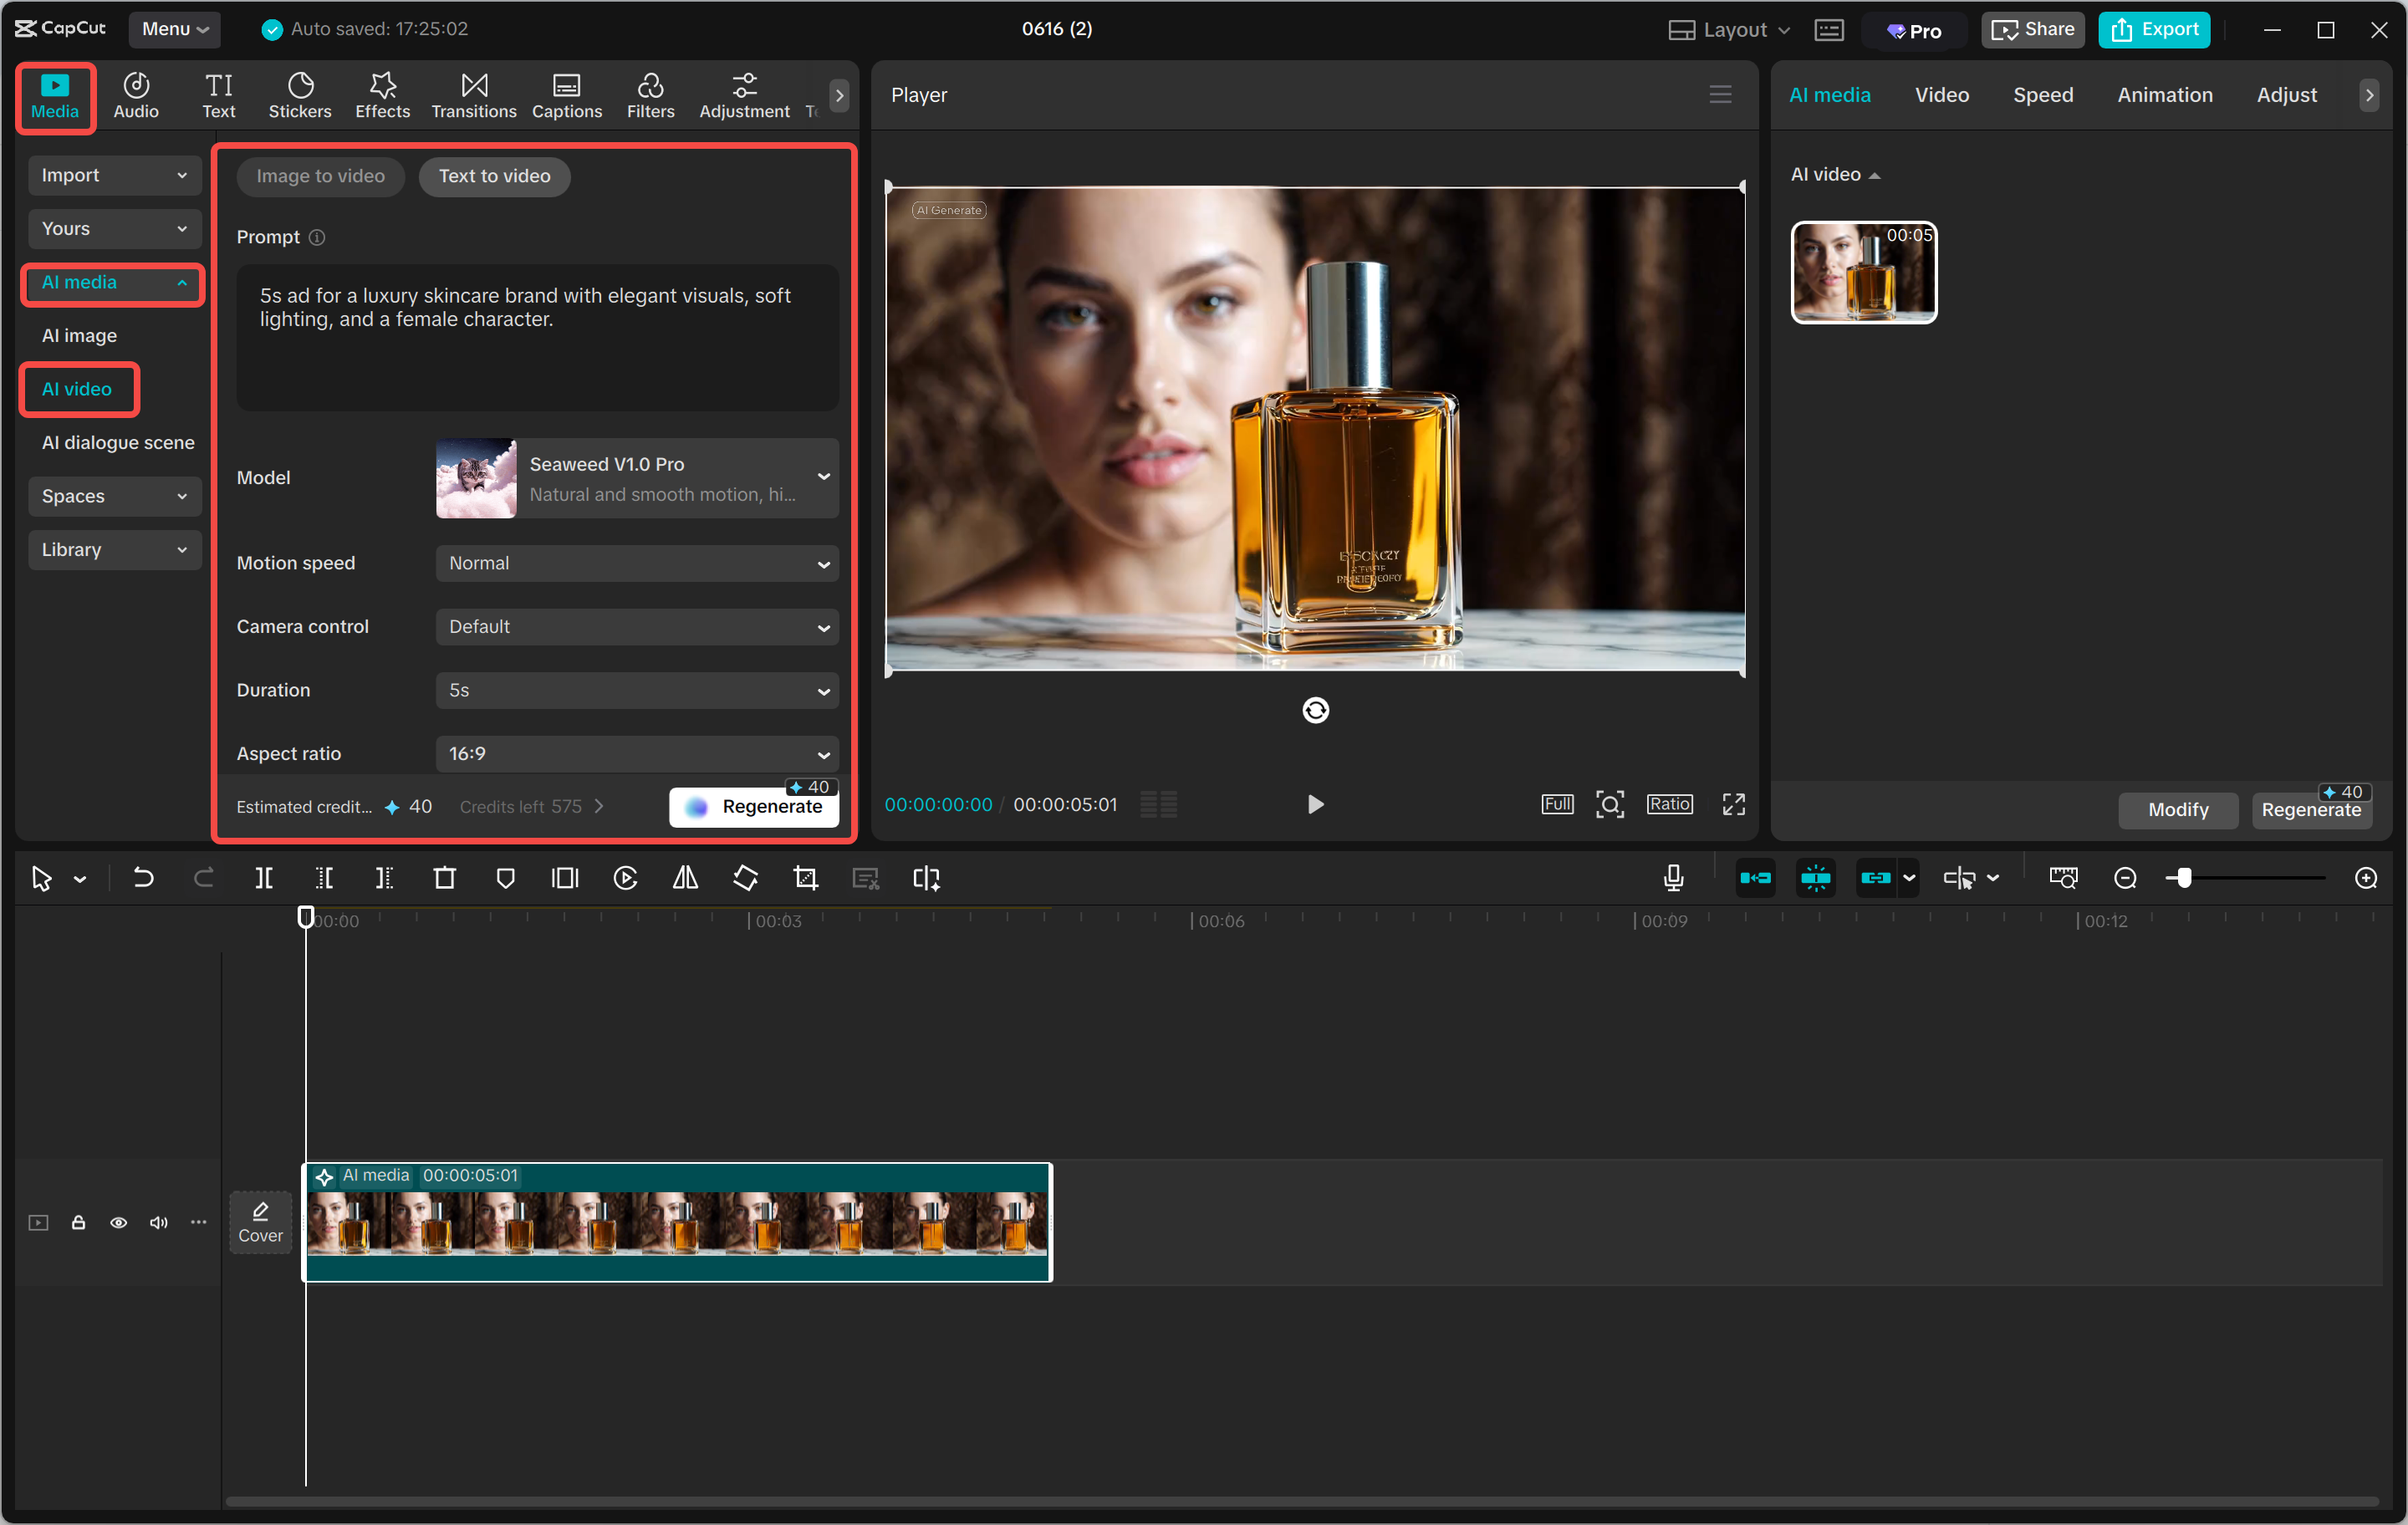Click the rotate icon above the timeline
Image resolution: width=2408 pixels, height=1525 pixels.
745,878
